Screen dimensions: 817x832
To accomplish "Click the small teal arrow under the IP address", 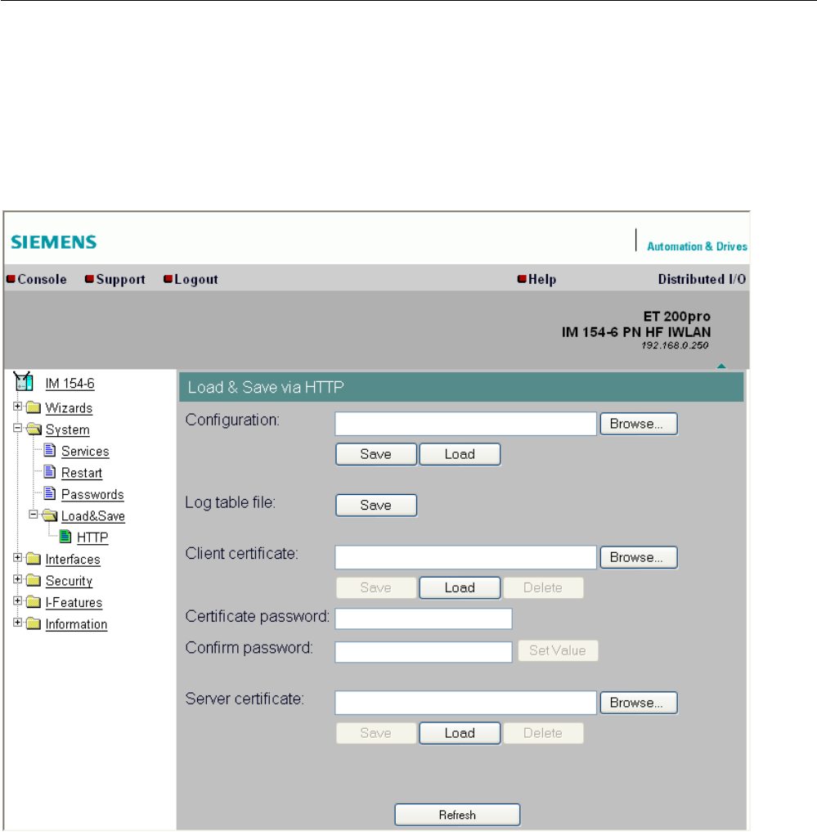I will 721,366.
